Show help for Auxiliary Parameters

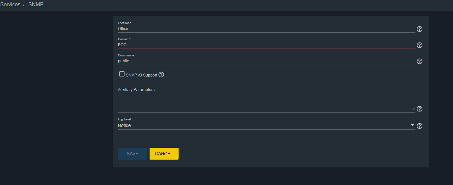(419, 109)
